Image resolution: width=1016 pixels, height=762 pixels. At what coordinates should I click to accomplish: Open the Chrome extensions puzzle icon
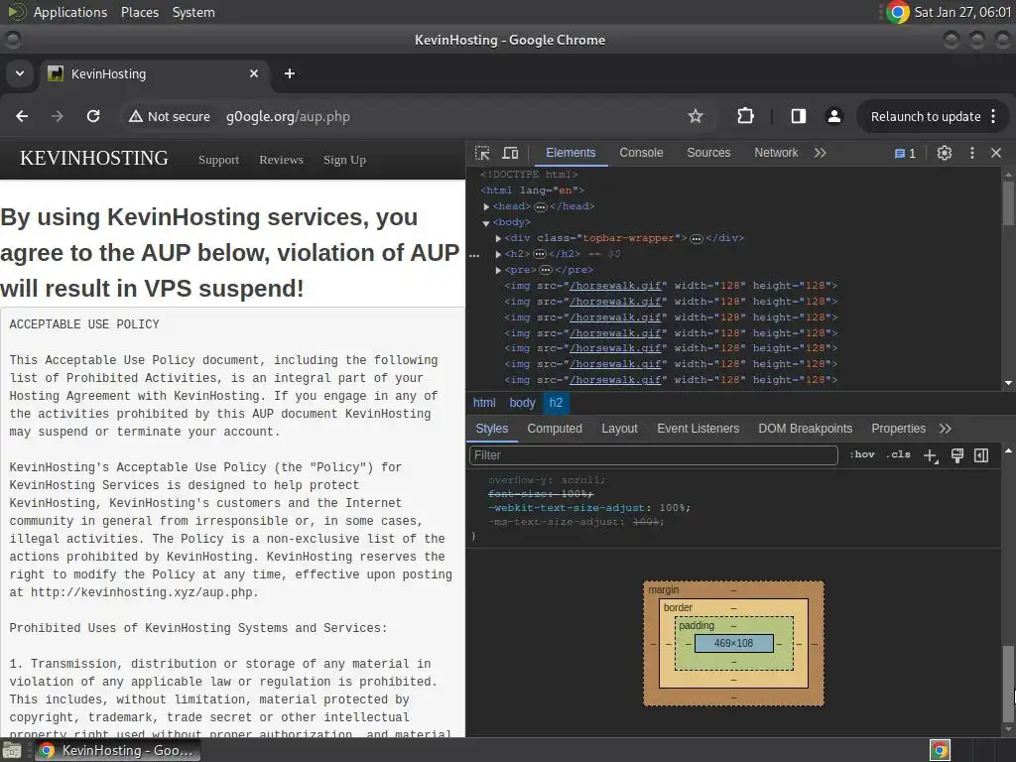(745, 116)
